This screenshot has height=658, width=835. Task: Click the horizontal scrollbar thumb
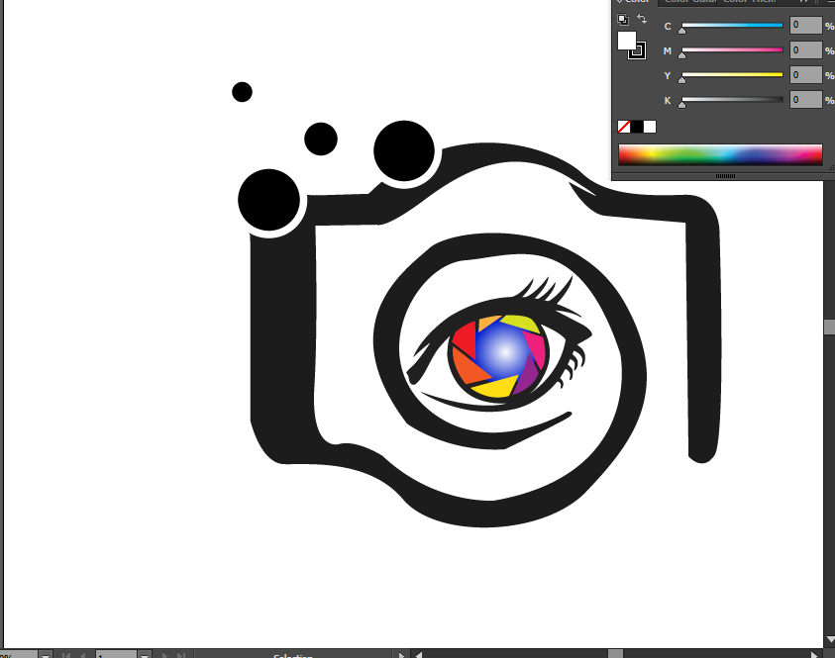coord(615,654)
